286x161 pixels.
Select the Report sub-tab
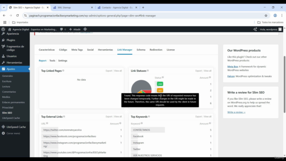tap(42, 61)
